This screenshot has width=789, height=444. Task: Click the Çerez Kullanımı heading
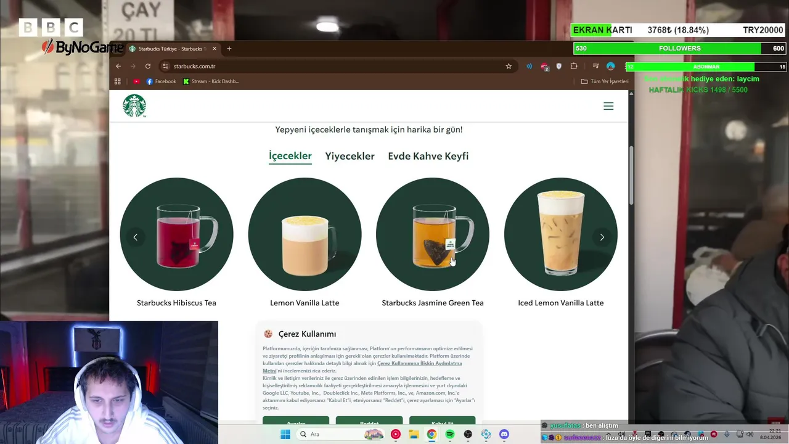point(307,334)
